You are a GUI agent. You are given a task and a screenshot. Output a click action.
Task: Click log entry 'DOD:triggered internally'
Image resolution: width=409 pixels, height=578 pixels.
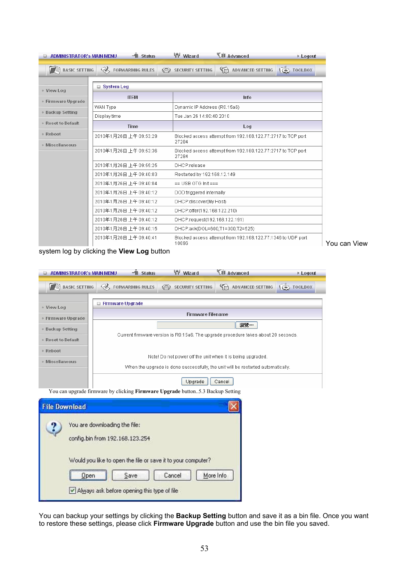click(x=200, y=193)
